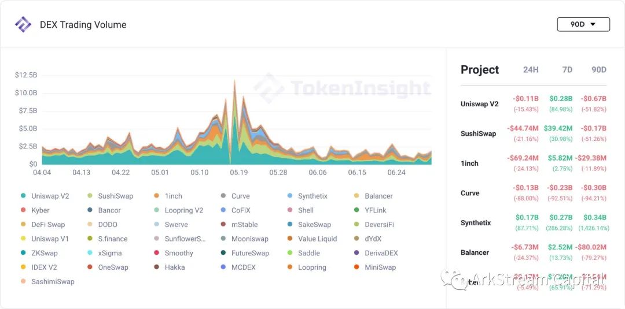Toggle SushiSwap legend series

pyautogui.click(x=111, y=196)
